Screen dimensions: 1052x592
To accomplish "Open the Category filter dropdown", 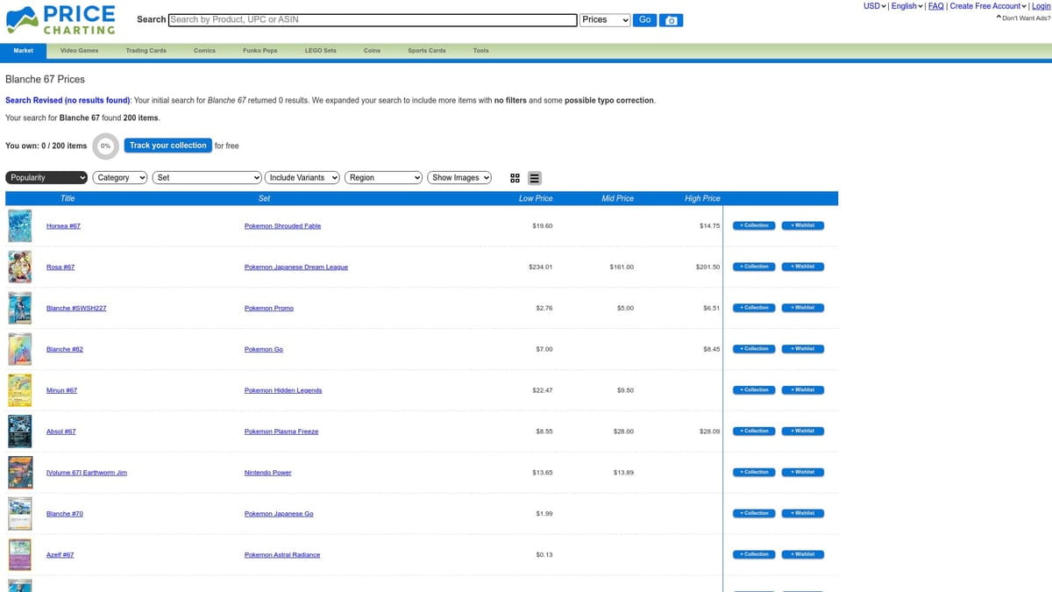I will [x=120, y=177].
